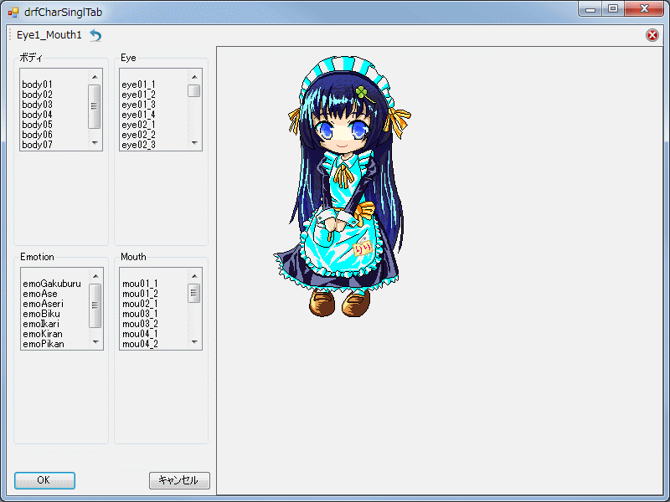The image size is (670, 502).
Task: Click the red close icon in toolbar
Action: pyautogui.click(x=652, y=35)
